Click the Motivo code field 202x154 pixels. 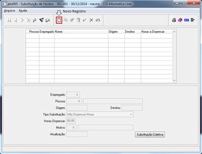pyautogui.click(x=72, y=128)
